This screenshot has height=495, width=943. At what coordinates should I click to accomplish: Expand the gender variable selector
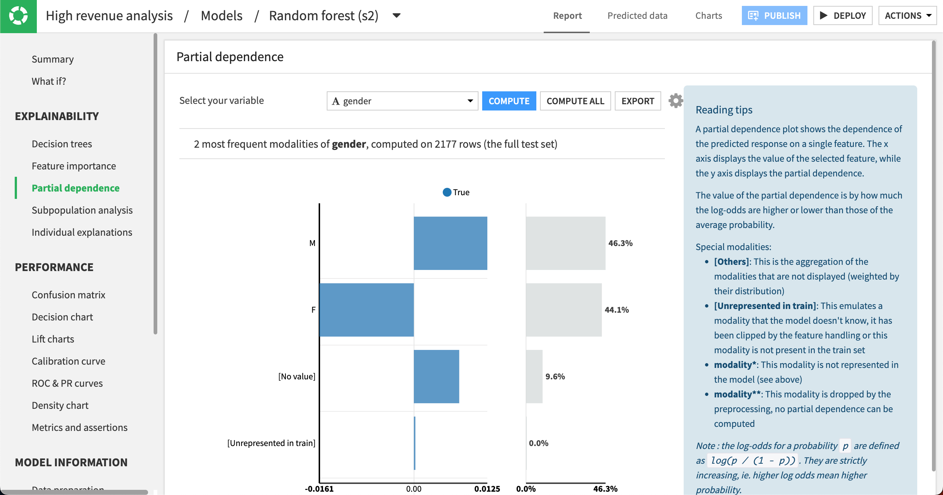[402, 101]
